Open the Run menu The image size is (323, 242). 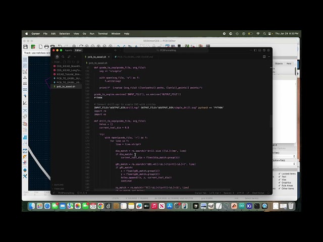tap(92, 34)
